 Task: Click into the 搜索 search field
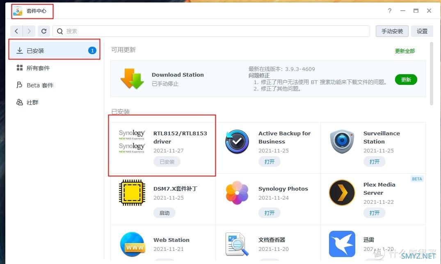coord(211,31)
